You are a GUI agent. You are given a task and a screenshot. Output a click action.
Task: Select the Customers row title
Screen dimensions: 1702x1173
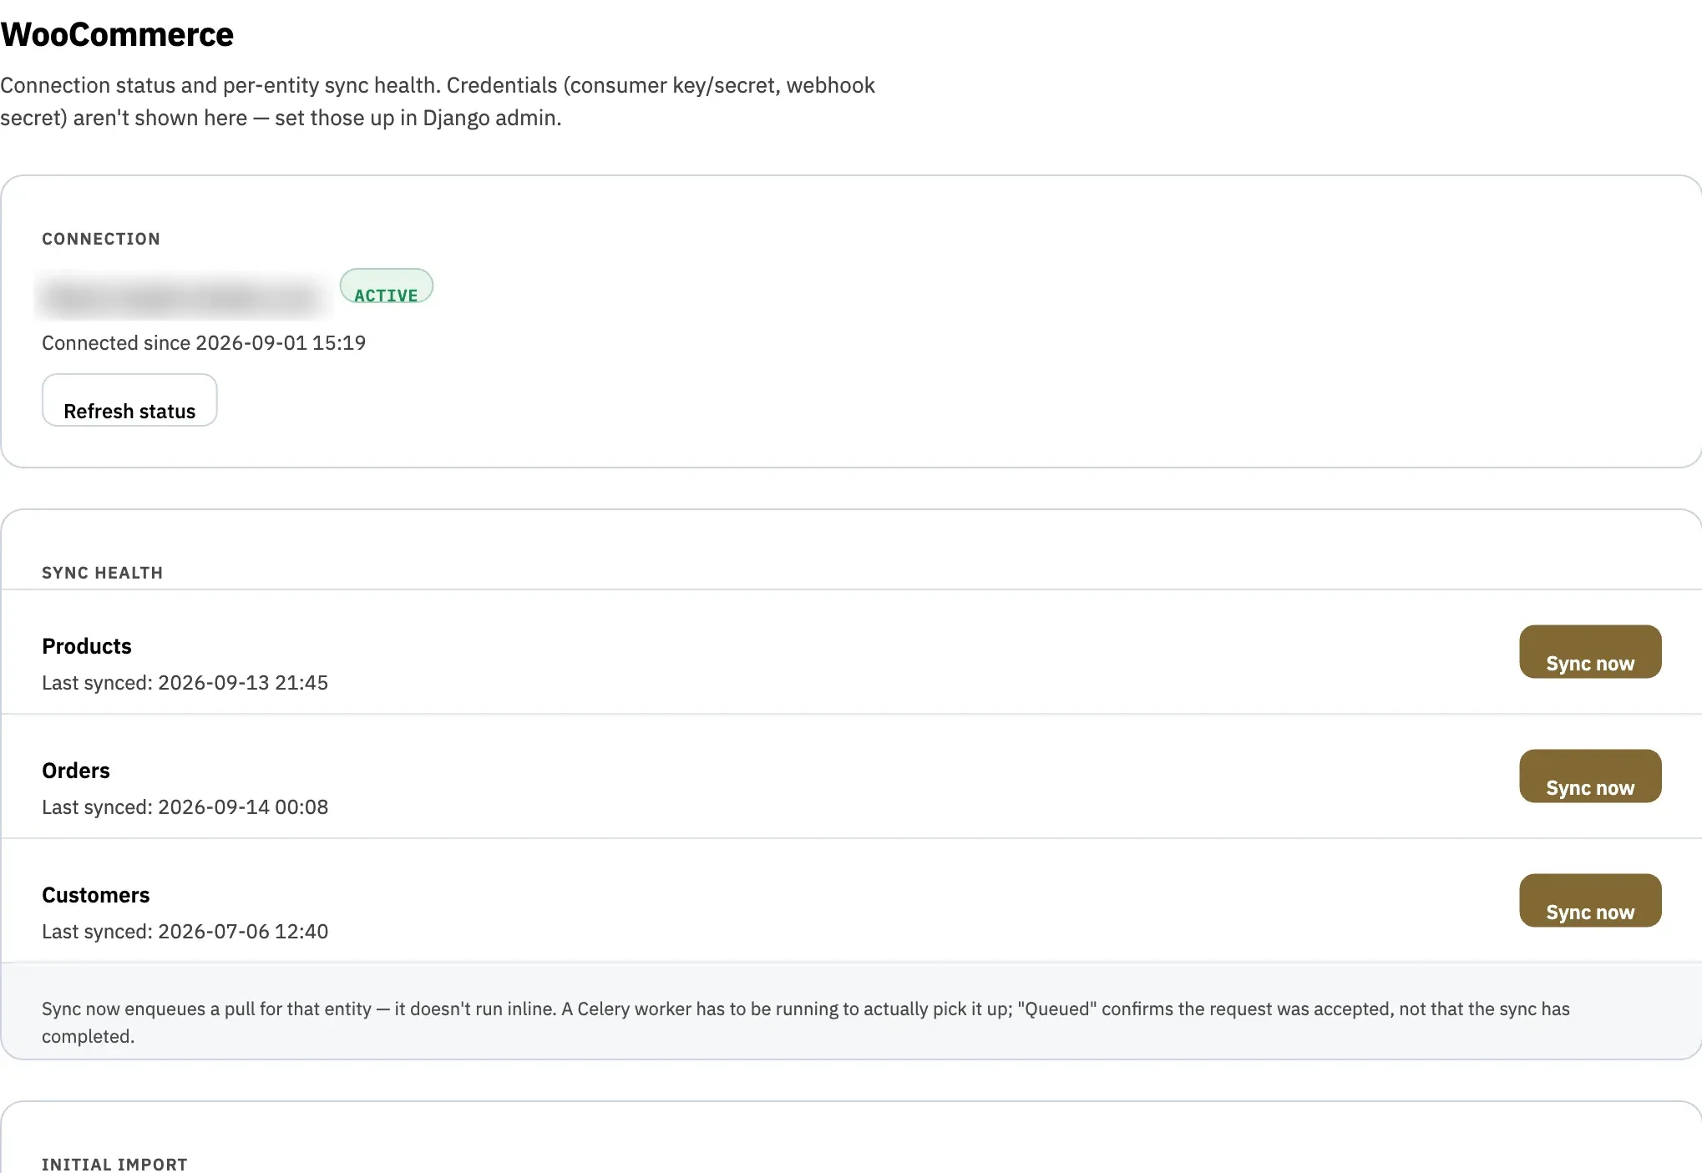(x=96, y=895)
